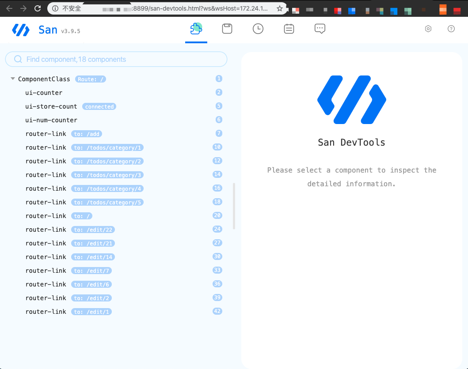Click the large San DevTools logo
468x369 pixels.
(x=352, y=100)
